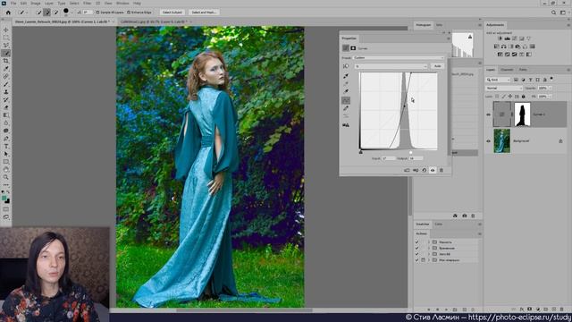
Task: Select the Quick Selection tool in toolbox
Action: pyautogui.click(x=6, y=54)
